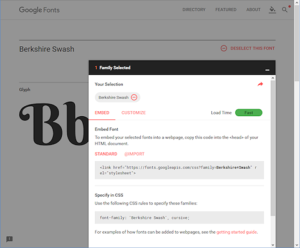Click the Family Selected header bar
Viewport: 300px width, 248px height.
pyautogui.click(x=182, y=67)
